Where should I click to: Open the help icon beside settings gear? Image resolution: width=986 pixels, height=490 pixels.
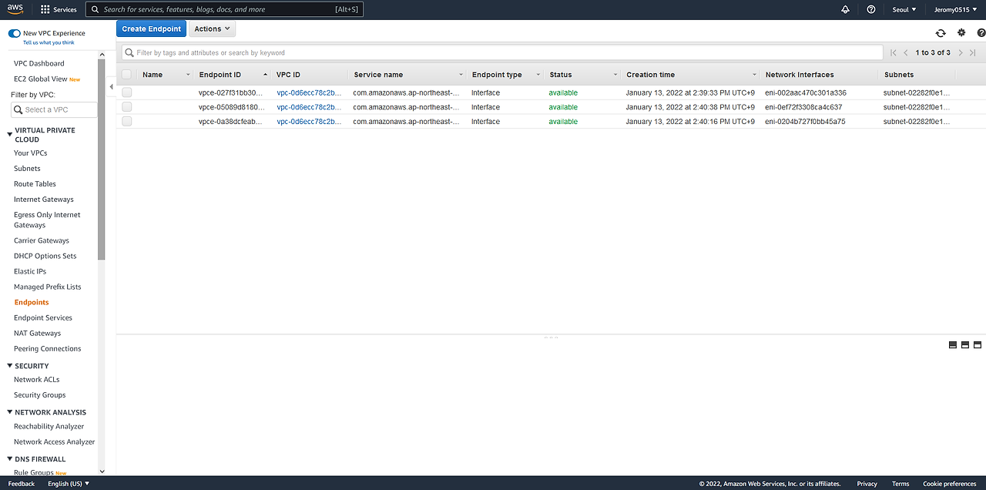[x=981, y=33]
